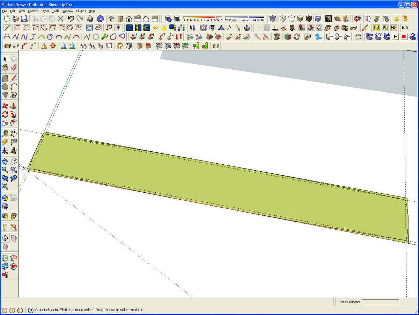Open the status bar help question icon
419x315 pixels.
click(x=31, y=310)
